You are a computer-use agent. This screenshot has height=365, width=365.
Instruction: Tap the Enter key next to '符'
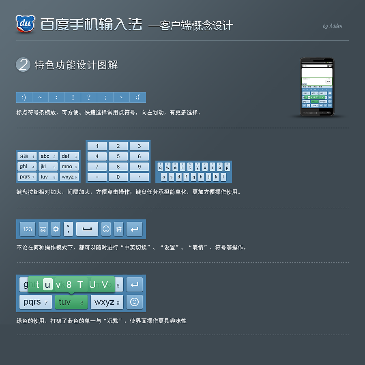point(135,229)
